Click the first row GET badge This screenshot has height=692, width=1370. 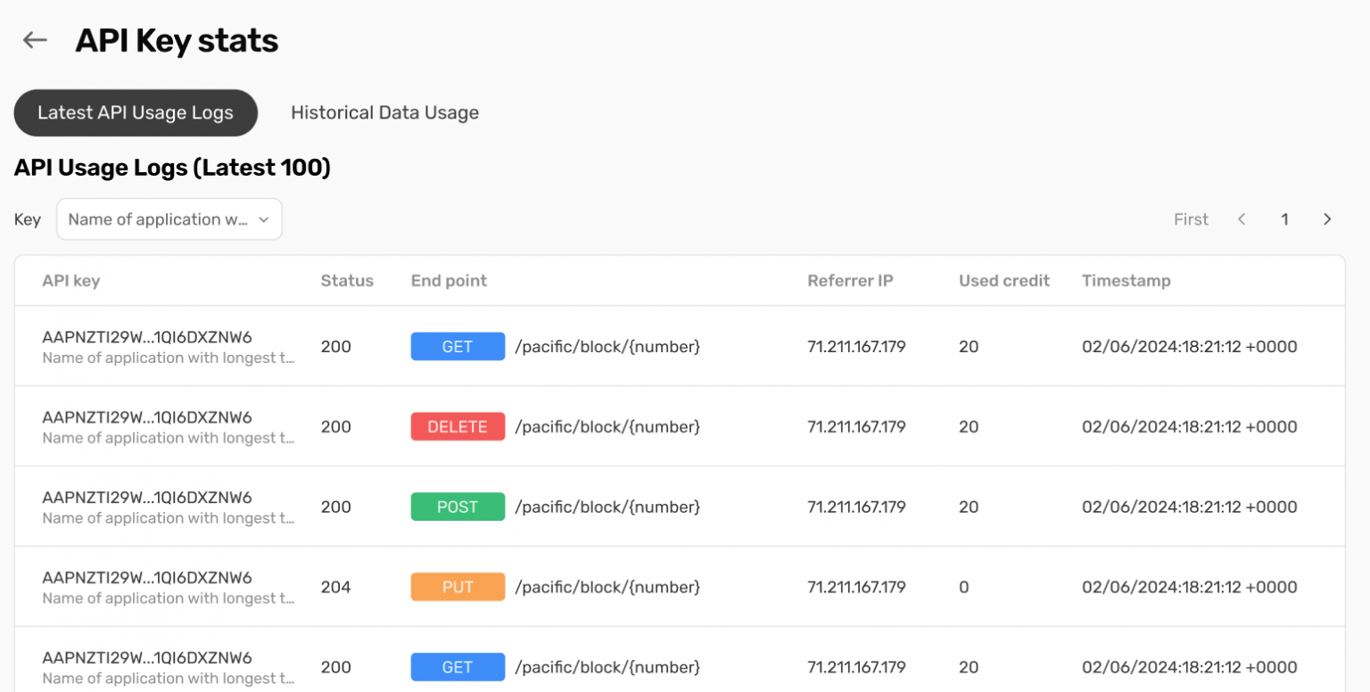pyautogui.click(x=458, y=347)
